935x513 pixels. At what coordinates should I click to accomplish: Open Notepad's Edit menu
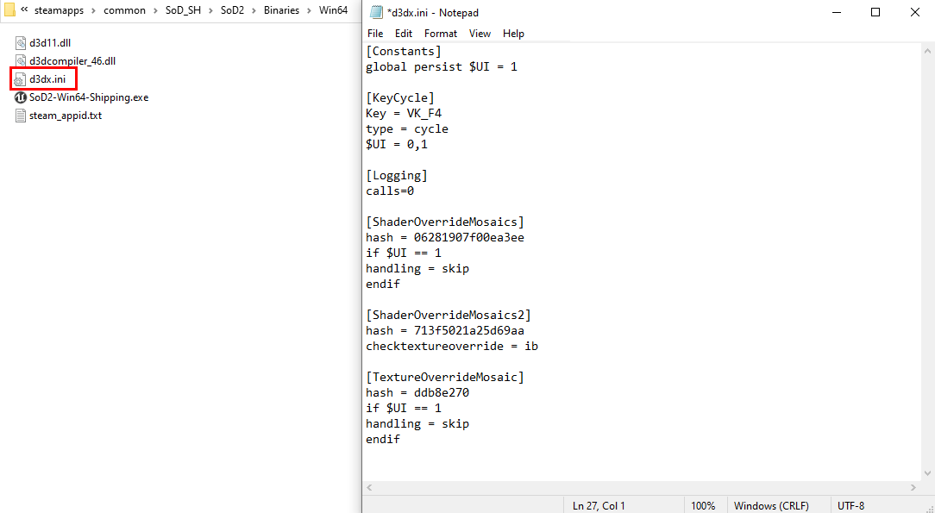[x=404, y=34]
